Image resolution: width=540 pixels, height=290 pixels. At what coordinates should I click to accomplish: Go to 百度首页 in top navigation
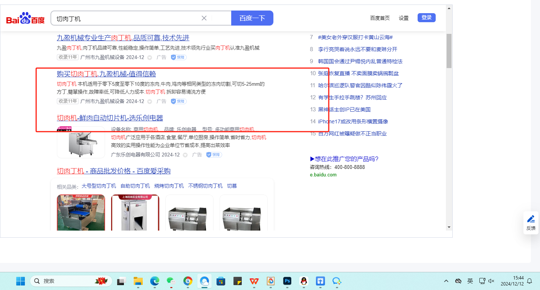click(380, 18)
